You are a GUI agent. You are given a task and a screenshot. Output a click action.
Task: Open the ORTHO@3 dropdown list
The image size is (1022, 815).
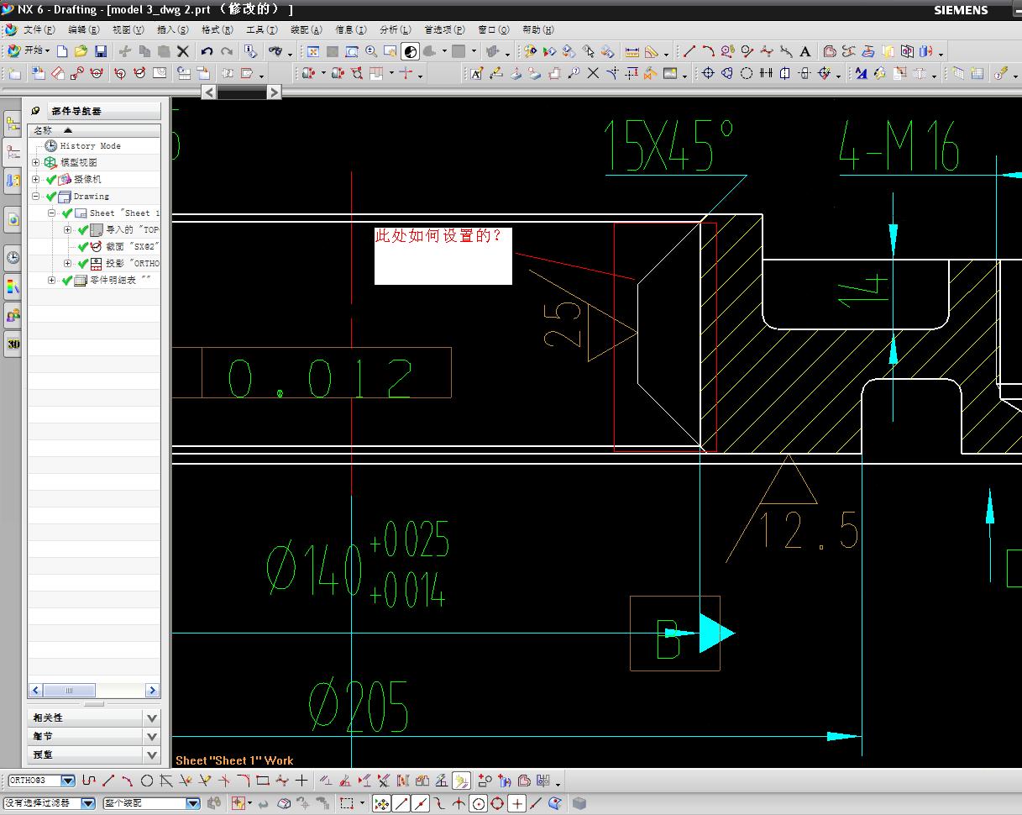click(68, 781)
